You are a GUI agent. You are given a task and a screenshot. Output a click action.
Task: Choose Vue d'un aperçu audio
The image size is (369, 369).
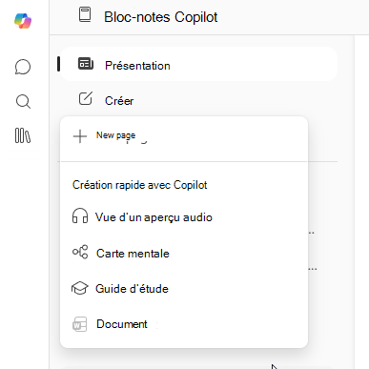[x=184, y=217]
